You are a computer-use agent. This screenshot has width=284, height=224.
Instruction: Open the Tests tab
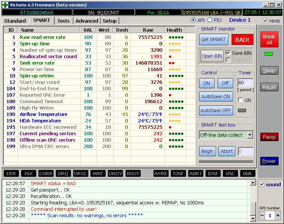tap(63, 21)
